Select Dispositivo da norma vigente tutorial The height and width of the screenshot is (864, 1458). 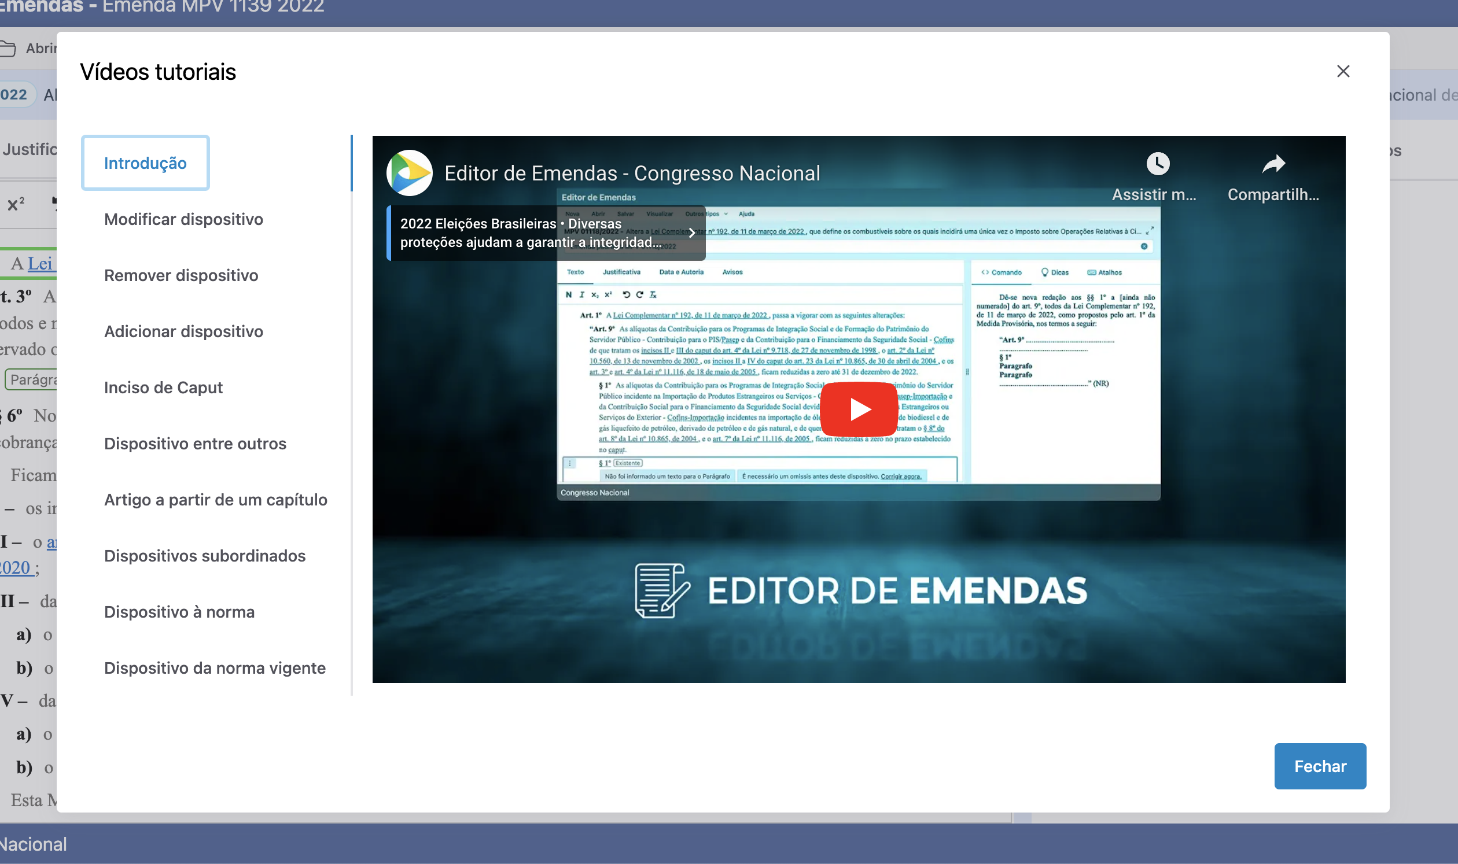(215, 668)
